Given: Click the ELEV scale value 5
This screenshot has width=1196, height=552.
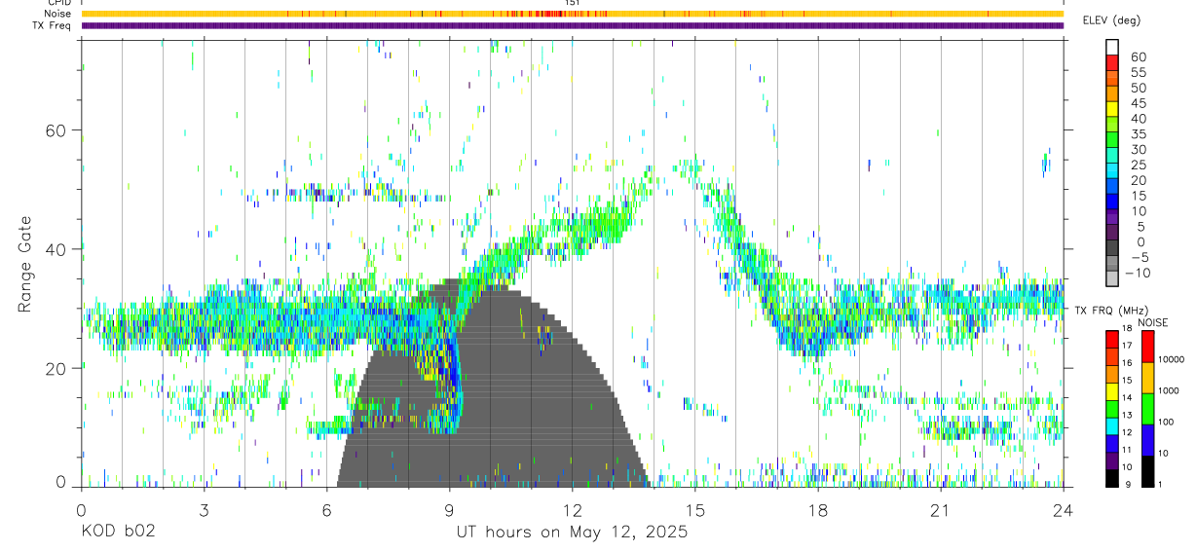Looking at the screenshot, I should [1141, 226].
